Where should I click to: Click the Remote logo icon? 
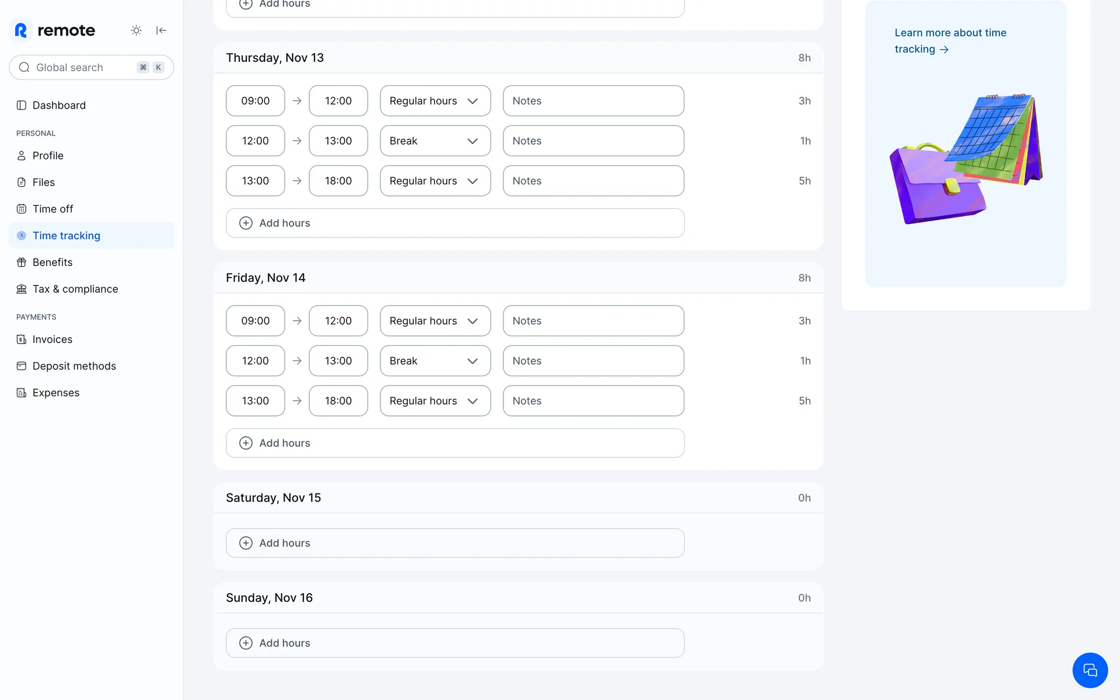coord(21,30)
